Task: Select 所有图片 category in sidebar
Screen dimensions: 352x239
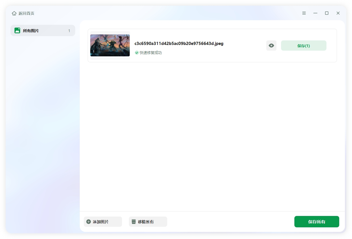Action: click(43, 30)
